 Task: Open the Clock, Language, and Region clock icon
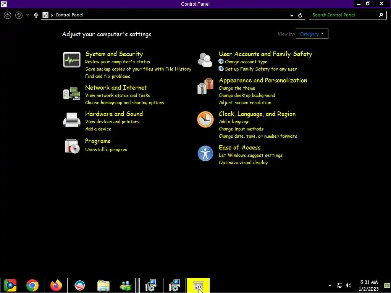point(205,119)
